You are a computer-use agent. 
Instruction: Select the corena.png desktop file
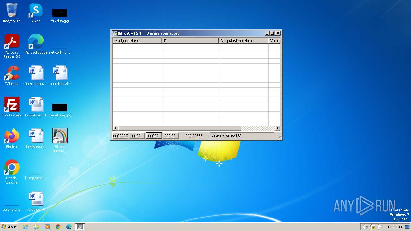tap(12, 205)
